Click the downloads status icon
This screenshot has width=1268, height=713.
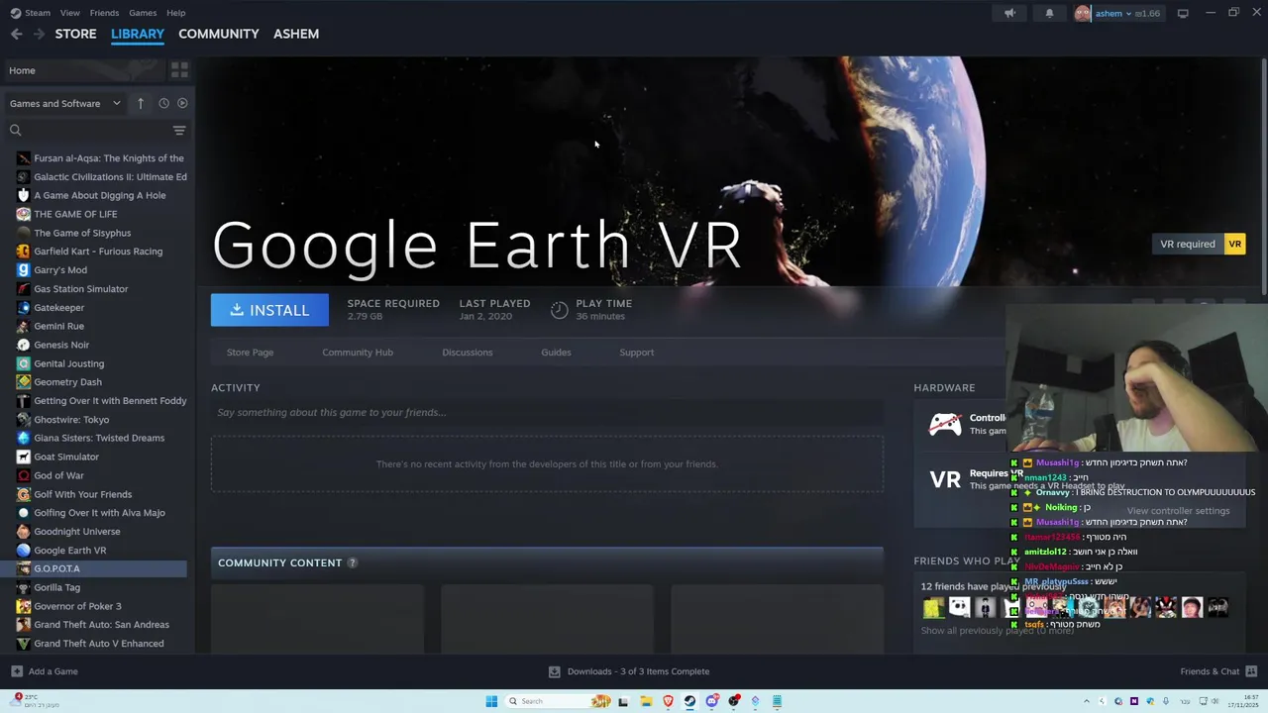pyautogui.click(x=555, y=671)
